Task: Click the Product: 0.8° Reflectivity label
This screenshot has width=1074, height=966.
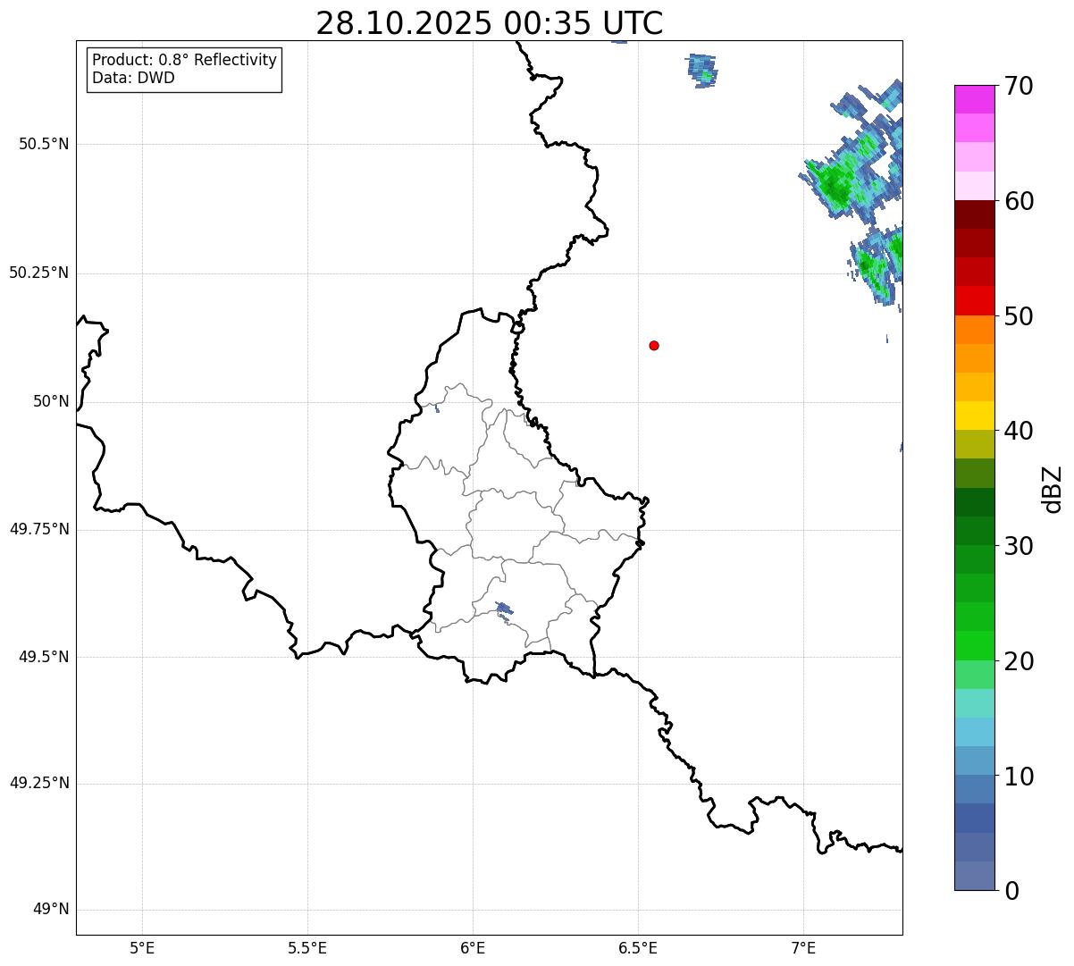Action: [185, 60]
